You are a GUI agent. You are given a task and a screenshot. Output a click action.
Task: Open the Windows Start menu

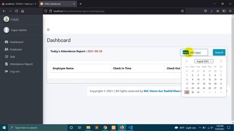4,128
